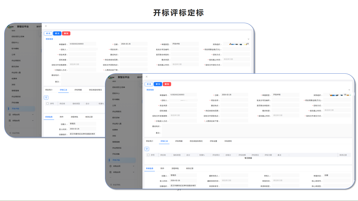Click 收起导航 collapse icon in front screenshot
This screenshot has width=358, height=201.
tap(111, 185)
